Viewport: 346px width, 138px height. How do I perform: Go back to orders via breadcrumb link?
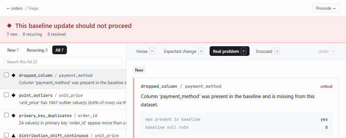pyautogui.click(x=15, y=8)
